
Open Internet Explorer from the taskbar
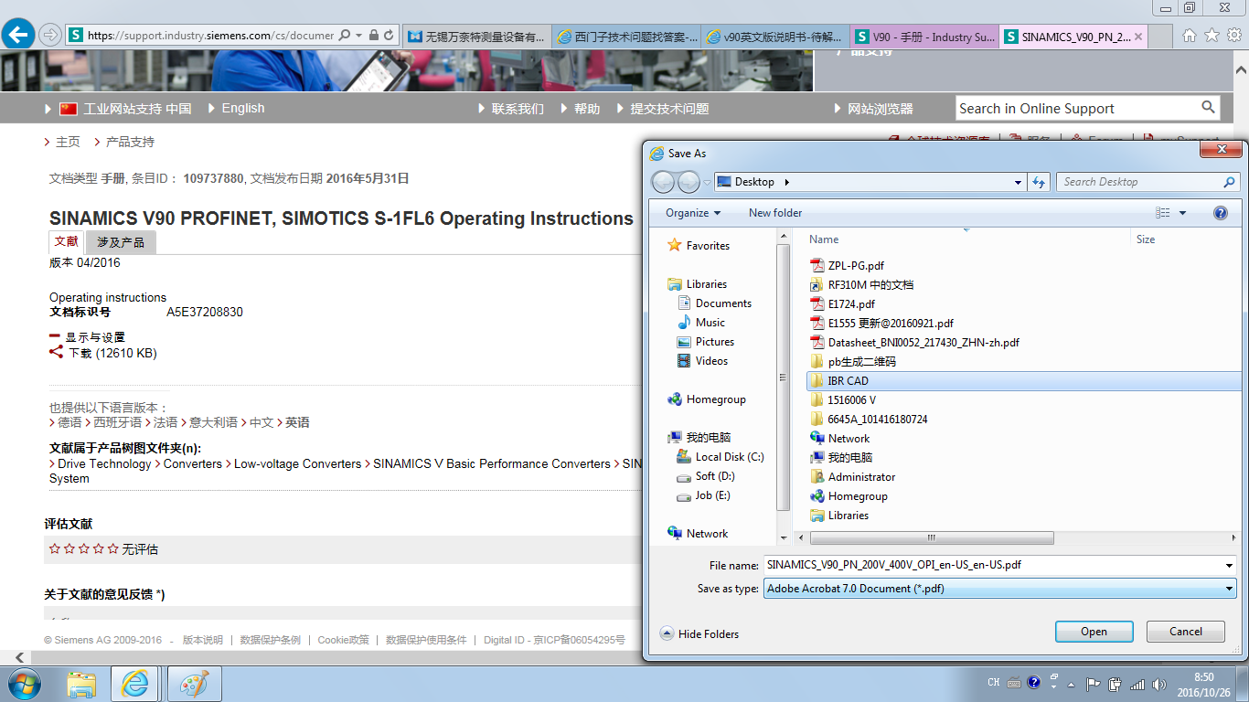click(x=135, y=684)
